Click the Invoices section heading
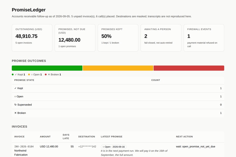The height and width of the screenshot is (157, 236). click(19, 127)
